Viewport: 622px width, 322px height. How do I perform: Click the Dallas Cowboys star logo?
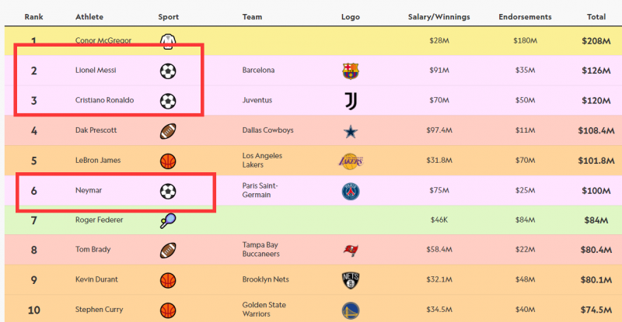coord(351,131)
